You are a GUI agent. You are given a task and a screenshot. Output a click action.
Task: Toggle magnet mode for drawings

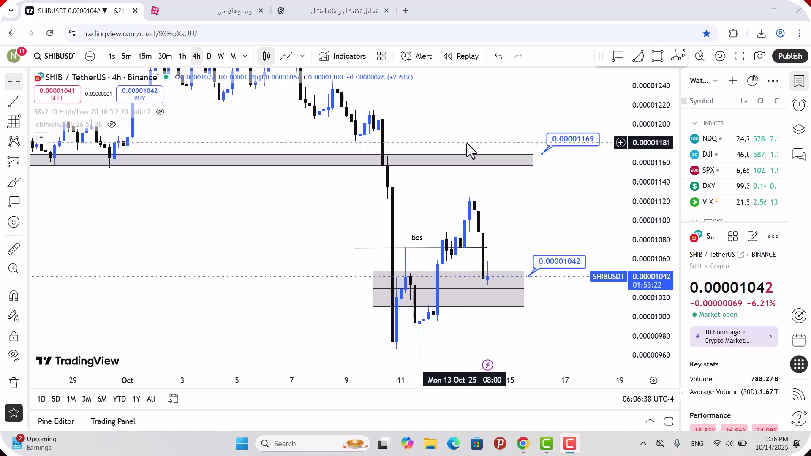tap(14, 296)
